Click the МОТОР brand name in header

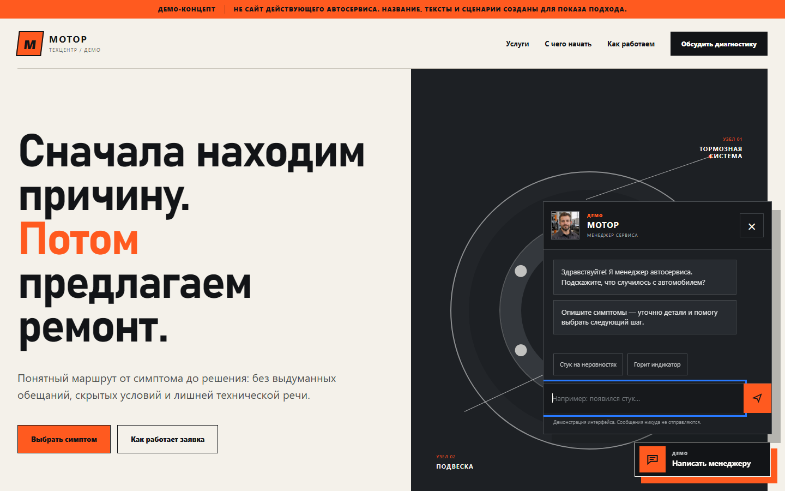coord(68,39)
